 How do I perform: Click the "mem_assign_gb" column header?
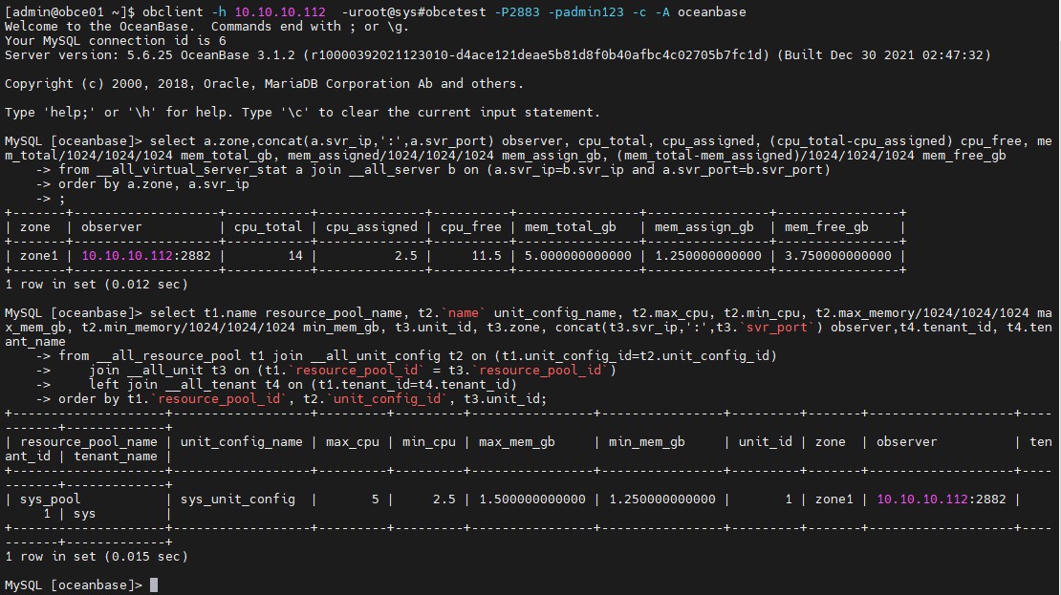click(x=704, y=227)
